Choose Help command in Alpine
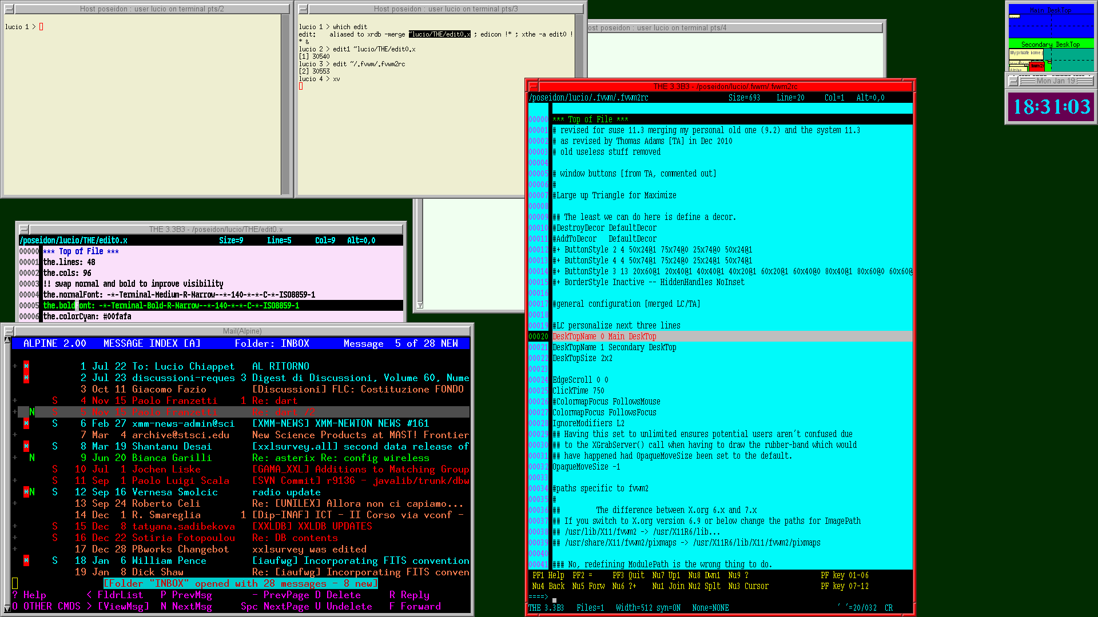Image resolution: width=1098 pixels, height=617 pixels. 29,595
